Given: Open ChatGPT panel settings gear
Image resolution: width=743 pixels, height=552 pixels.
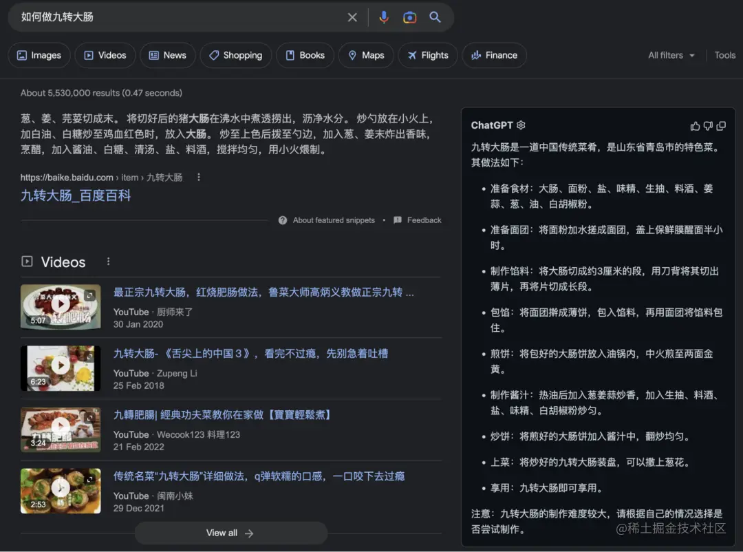Looking at the screenshot, I should click(521, 125).
